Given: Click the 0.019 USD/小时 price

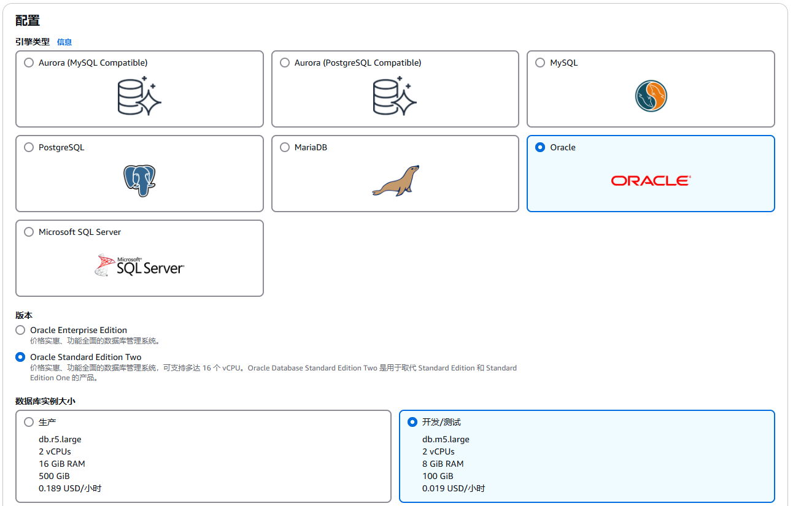Looking at the screenshot, I should click(454, 488).
